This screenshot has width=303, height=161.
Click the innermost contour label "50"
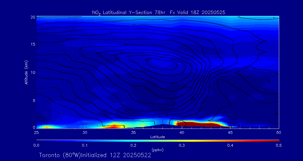[x=148, y=60]
